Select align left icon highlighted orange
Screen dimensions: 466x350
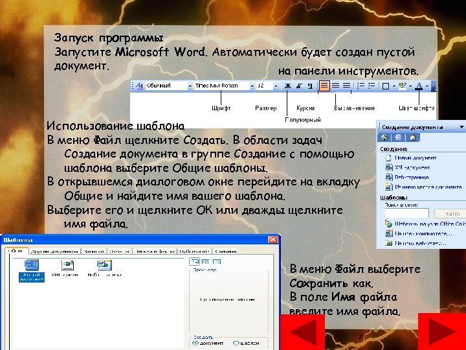pos(324,86)
